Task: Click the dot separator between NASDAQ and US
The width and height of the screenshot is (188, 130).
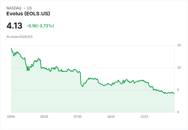Action: click(24, 8)
